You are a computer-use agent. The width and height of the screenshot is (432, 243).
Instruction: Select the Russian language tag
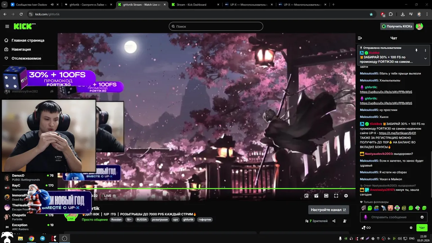click(116, 219)
